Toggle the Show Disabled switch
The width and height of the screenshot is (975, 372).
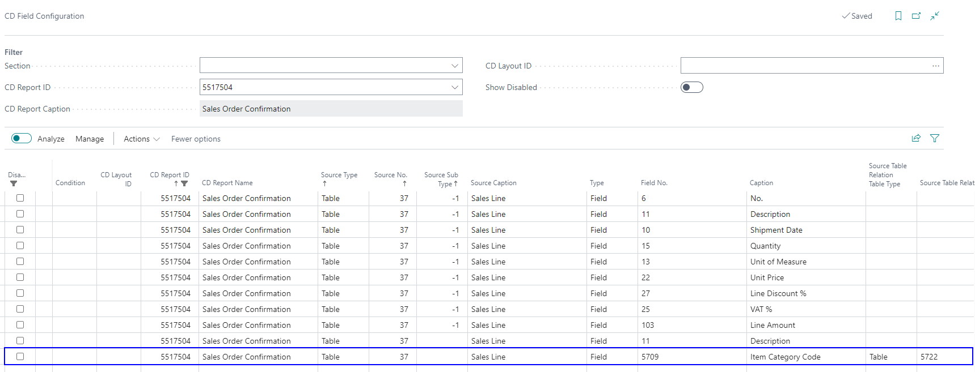click(692, 87)
